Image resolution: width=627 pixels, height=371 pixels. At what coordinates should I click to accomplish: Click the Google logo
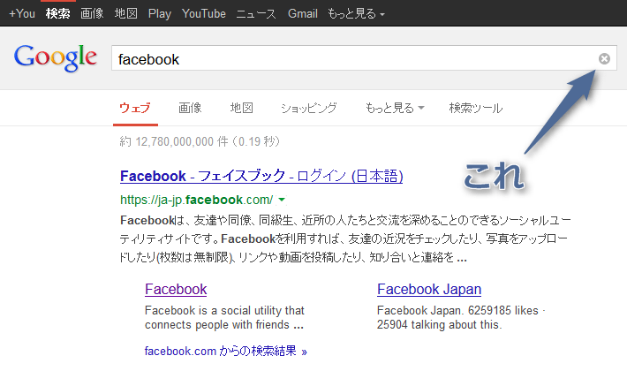pos(55,58)
